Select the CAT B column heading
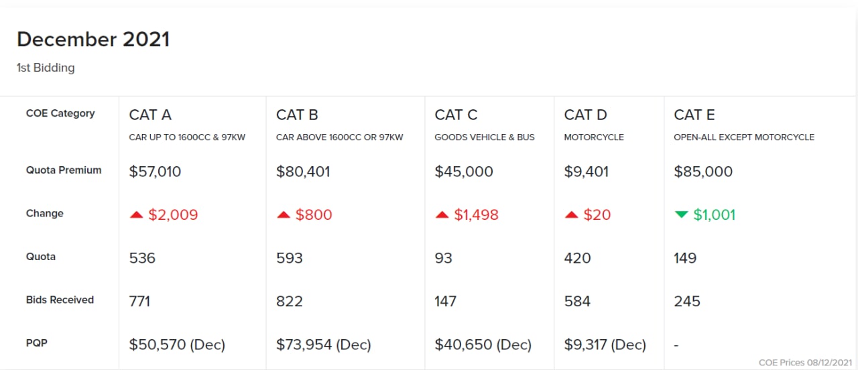The width and height of the screenshot is (858, 370). pos(297,115)
